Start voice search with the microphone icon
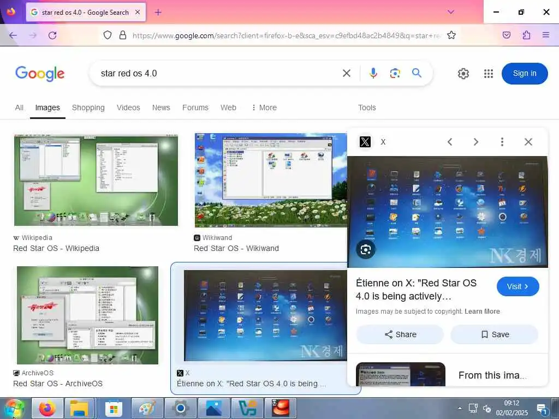 tap(373, 74)
